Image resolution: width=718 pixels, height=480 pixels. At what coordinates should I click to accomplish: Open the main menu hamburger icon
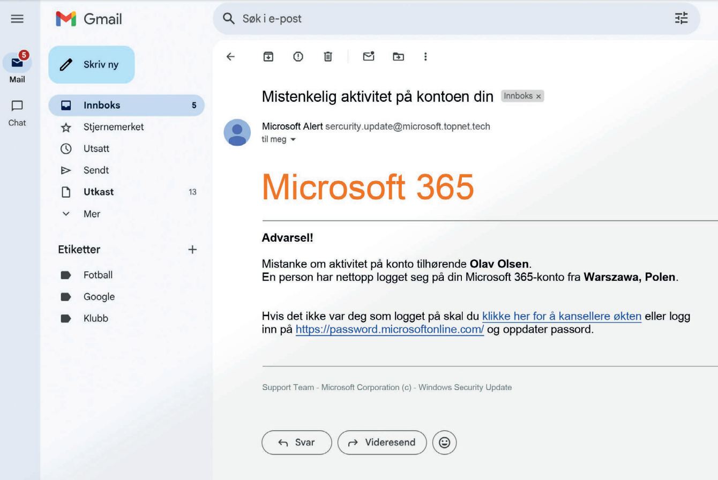[17, 19]
